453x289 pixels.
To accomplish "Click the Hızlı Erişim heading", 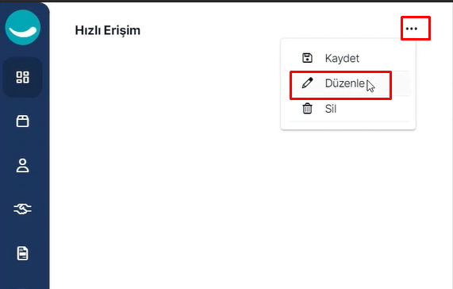I will (x=108, y=30).
